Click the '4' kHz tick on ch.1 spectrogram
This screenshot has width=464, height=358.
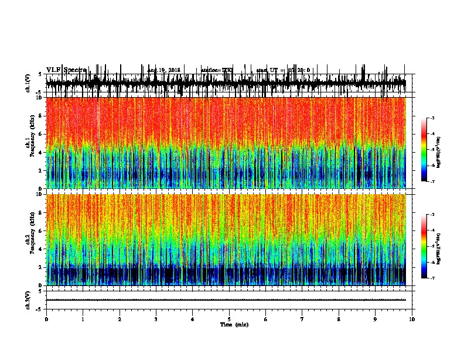click(x=40, y=153)
